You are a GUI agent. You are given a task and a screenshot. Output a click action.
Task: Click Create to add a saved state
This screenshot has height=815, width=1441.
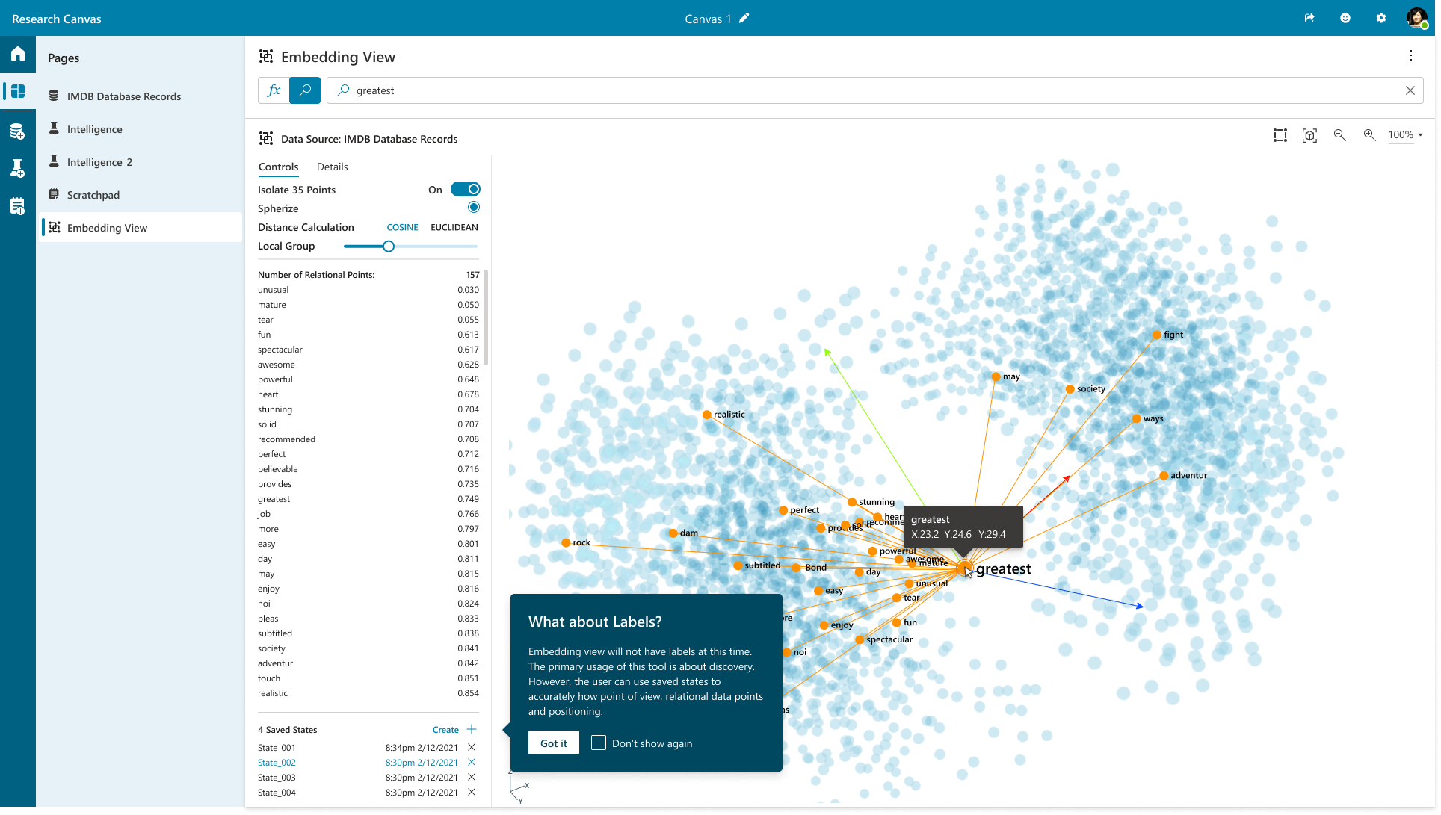coord(445,730)
